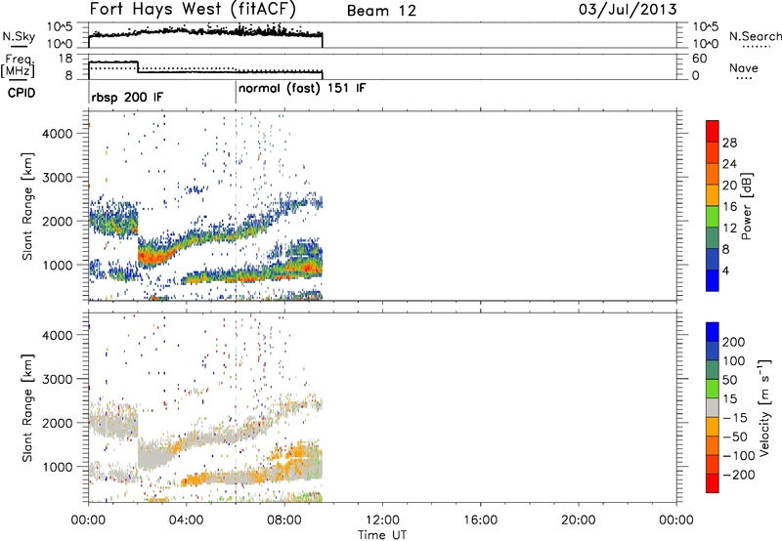
Task: Click '16:00' on the time axis
Action: pyautogui.click(x=480, y=520)
